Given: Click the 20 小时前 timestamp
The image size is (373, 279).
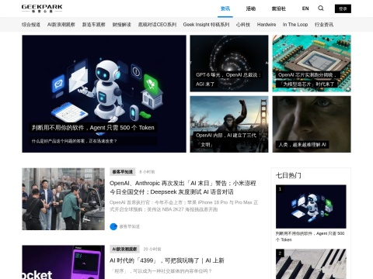Looking at the screenshot, I should pyautogui.click(x=152, y=249).
